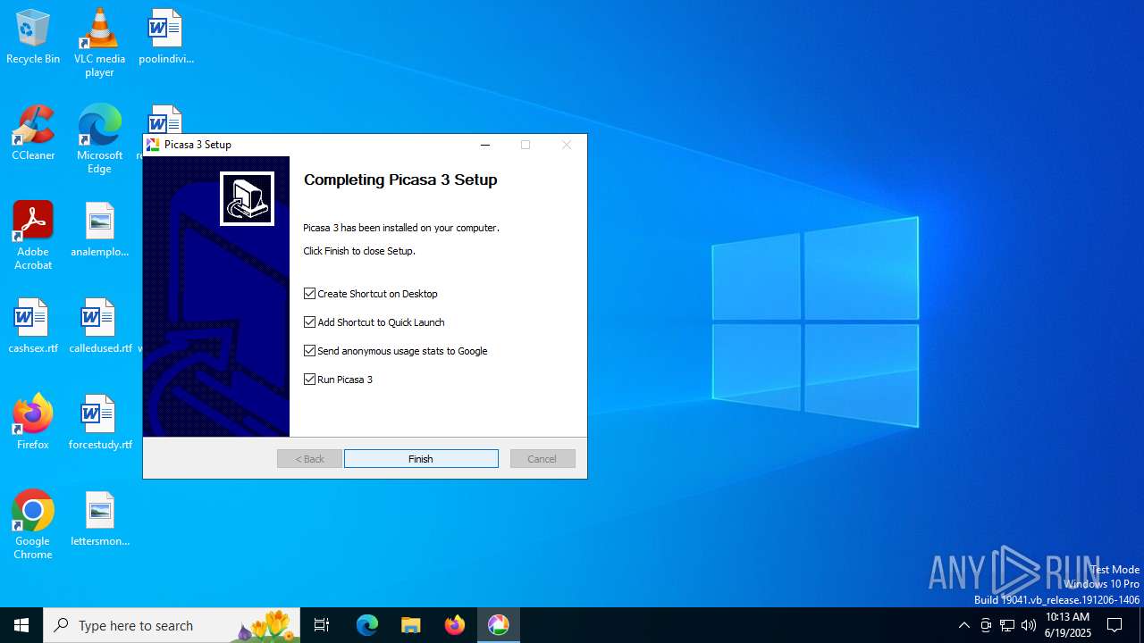This screenshot has width=1144, height=643.
Task: Open Adobe Acrobat desktop shortcut
Action: [33, 236]
